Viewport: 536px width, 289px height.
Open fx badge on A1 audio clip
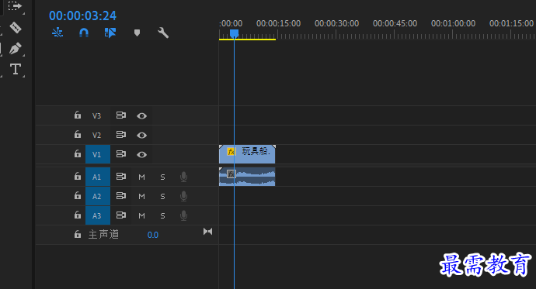(231, 174)
